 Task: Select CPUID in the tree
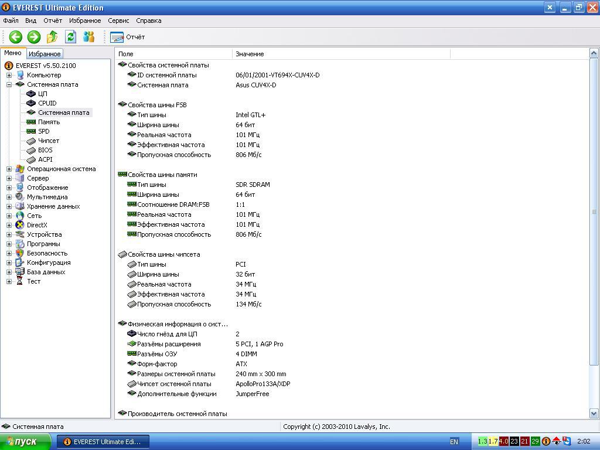click(x=47, y=103)
